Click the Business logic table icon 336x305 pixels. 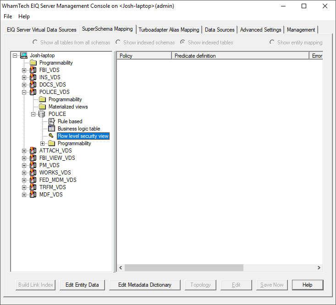[x=51, y=129]
